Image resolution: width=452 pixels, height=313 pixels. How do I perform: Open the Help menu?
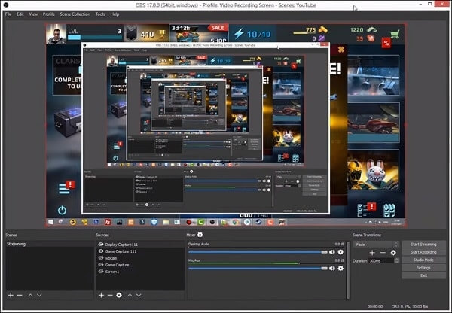(115, 14)
